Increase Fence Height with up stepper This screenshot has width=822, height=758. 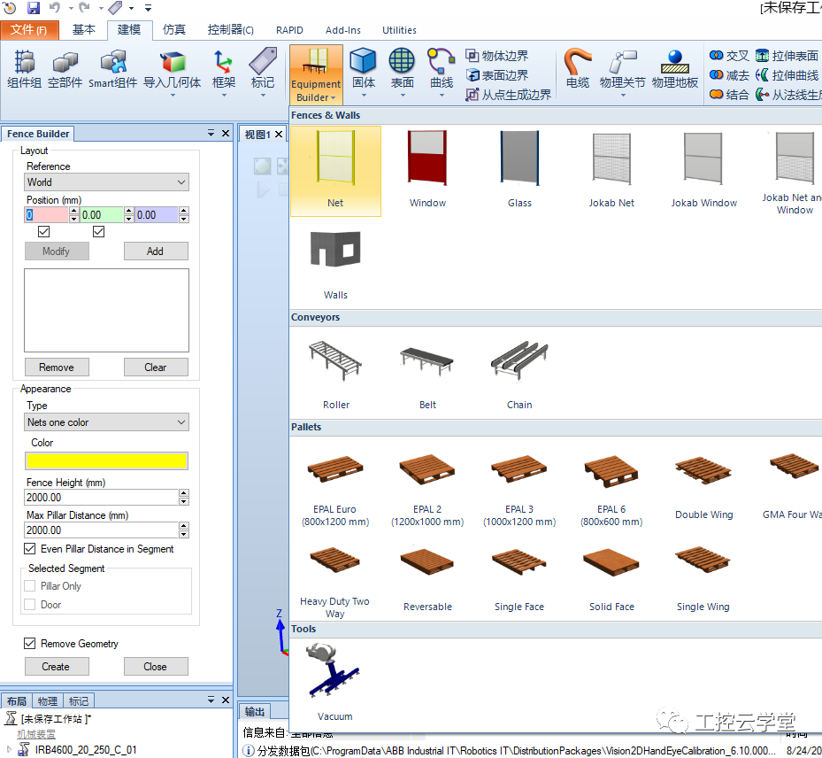tap(183, 493)
